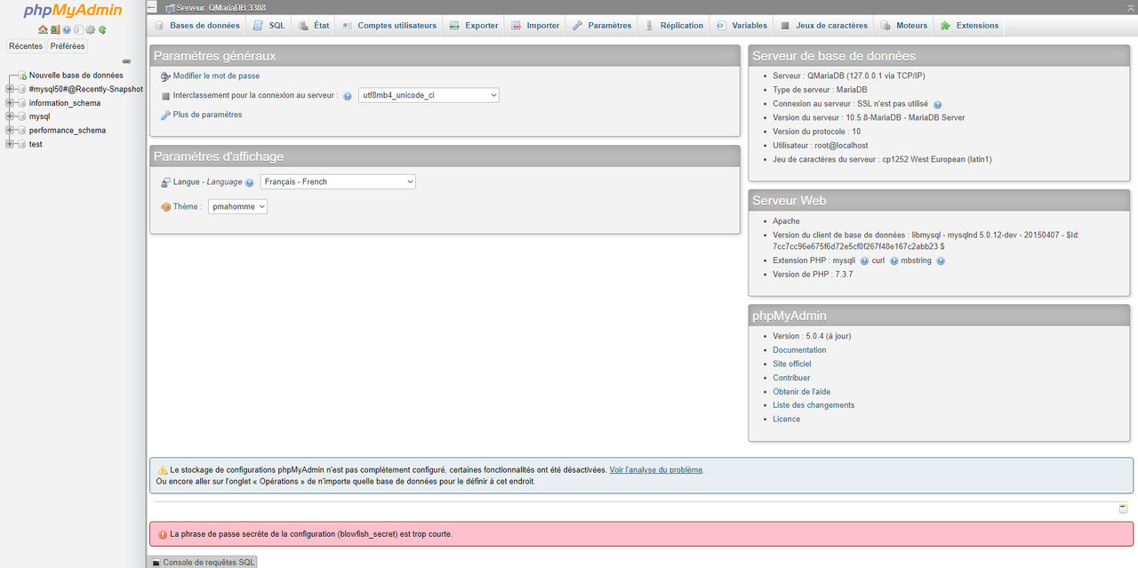Click help icon next to SSL n'est pas utilisé
This screenshot has width=1138, height=568.
(x=938, y=104)
